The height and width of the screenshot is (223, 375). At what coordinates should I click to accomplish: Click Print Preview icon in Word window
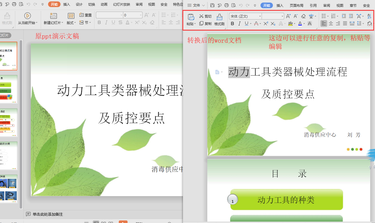coord(233,5)
